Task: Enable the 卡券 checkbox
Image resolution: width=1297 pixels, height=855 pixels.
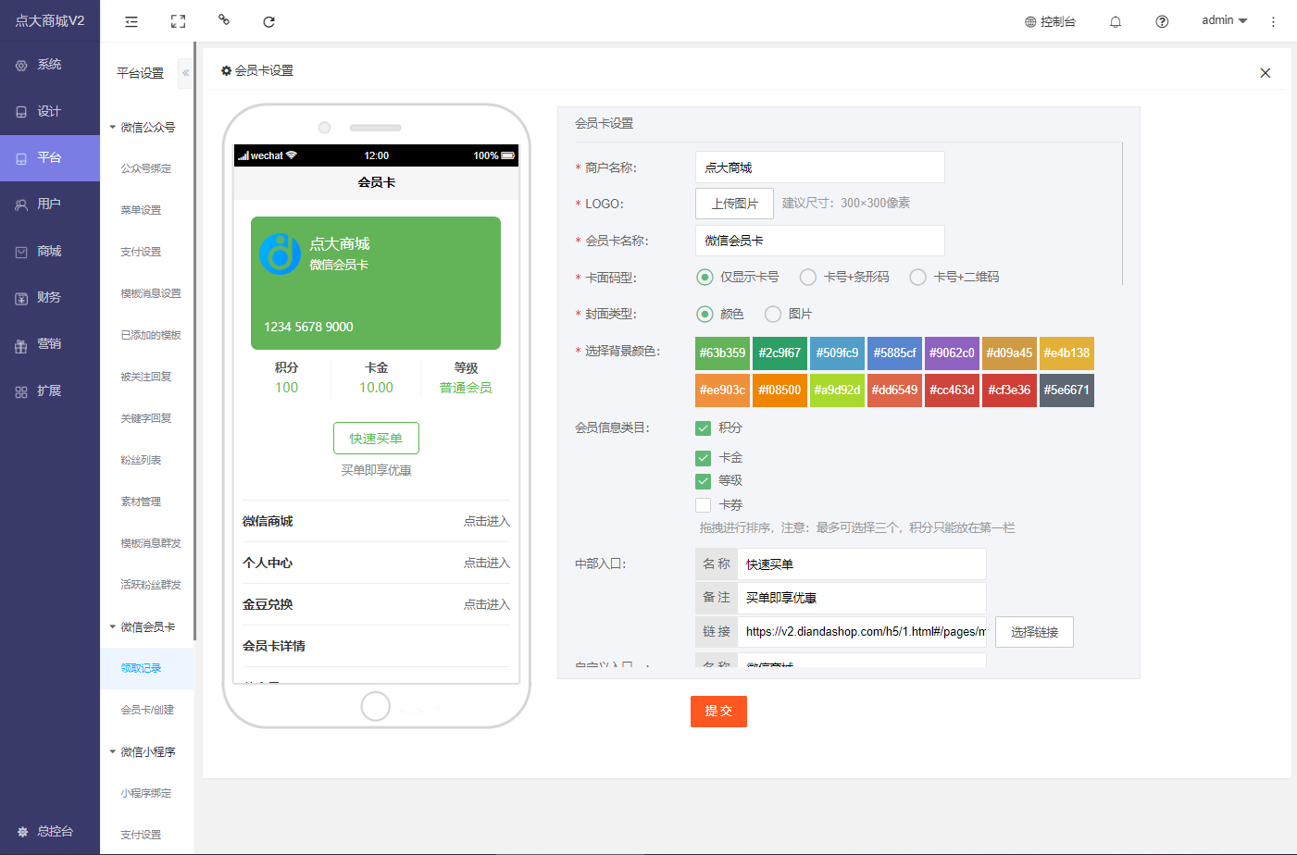Action: [704, 505]
